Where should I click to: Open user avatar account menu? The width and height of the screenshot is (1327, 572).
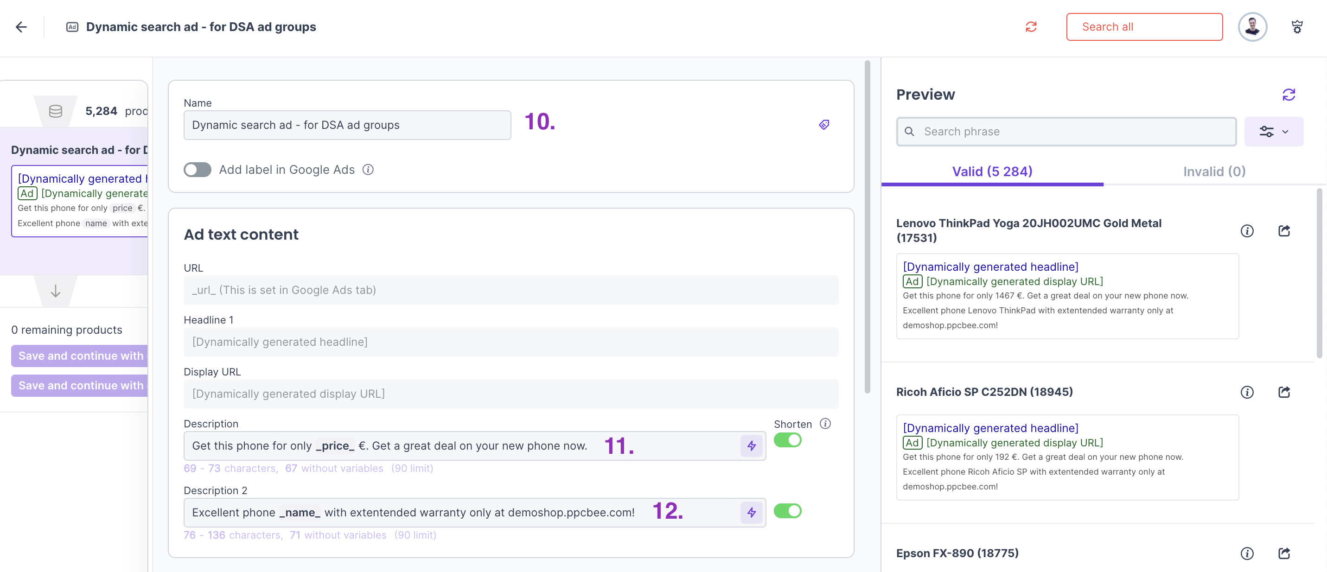(1252, 27)
